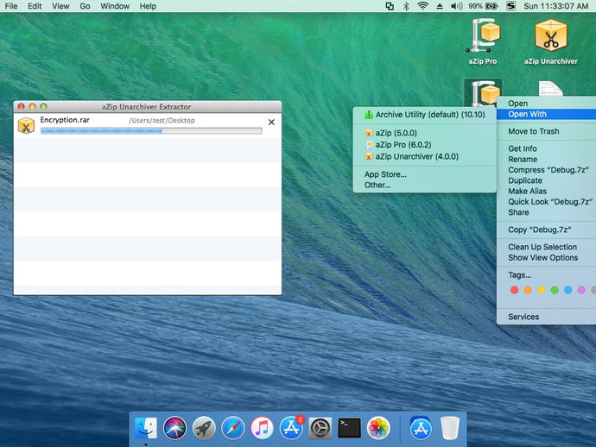The width and height of the screenshot is (596, 447).
Task: Click the Wi-Fi menu bar icon
Action: click(x=422, y=6)
